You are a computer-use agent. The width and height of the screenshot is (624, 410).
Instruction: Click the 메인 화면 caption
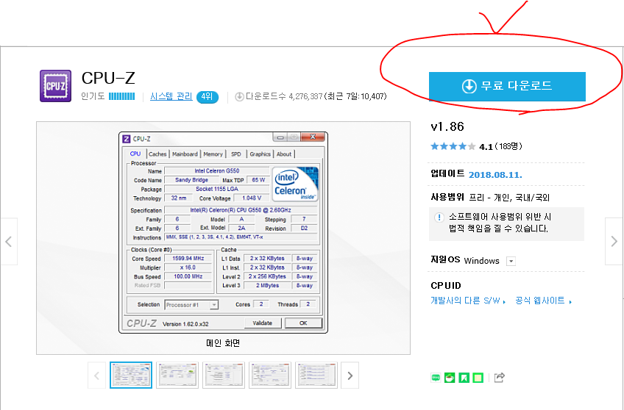(x=223, y=343)
